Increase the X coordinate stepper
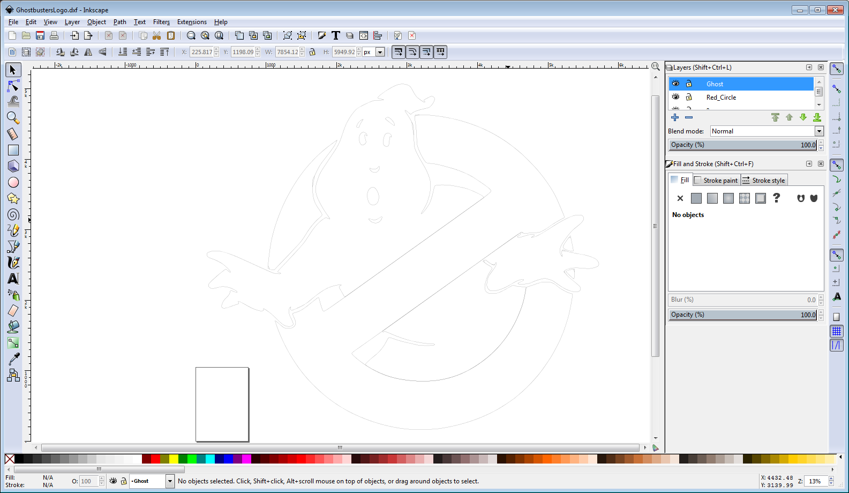Screen dimensions: 849x493 pos(216,50)
